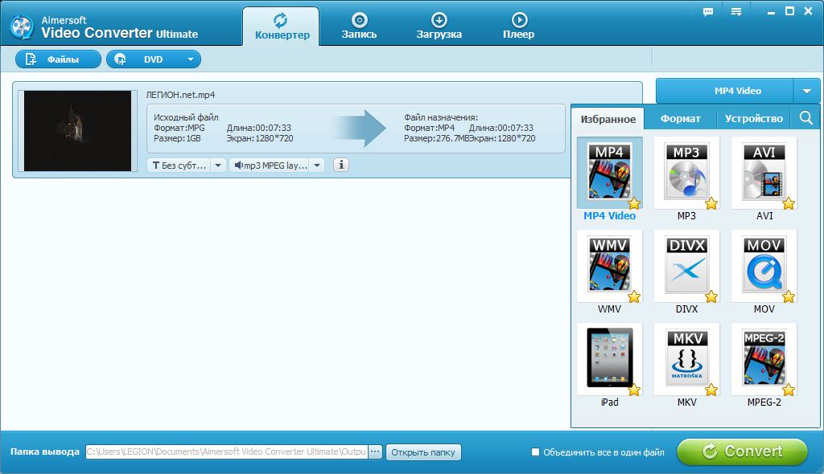Select the ЛЕГИОН.net.mp4 file name
Image resolution: width=824 pixels, height=474 pixels.
click(x=180, y=95)
